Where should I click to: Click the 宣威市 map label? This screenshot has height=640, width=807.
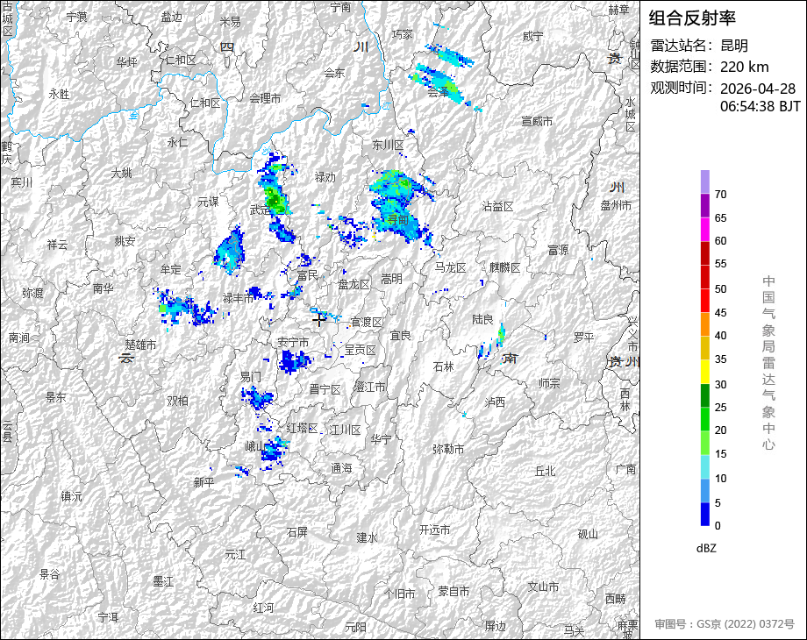[537, 121]
